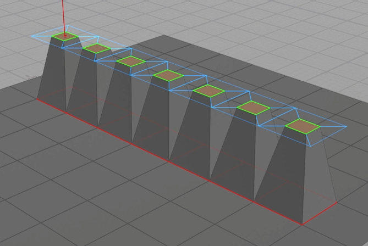Select the sixth green-outlined top face
The image size is (368, 246).
(x=254, y=108)
